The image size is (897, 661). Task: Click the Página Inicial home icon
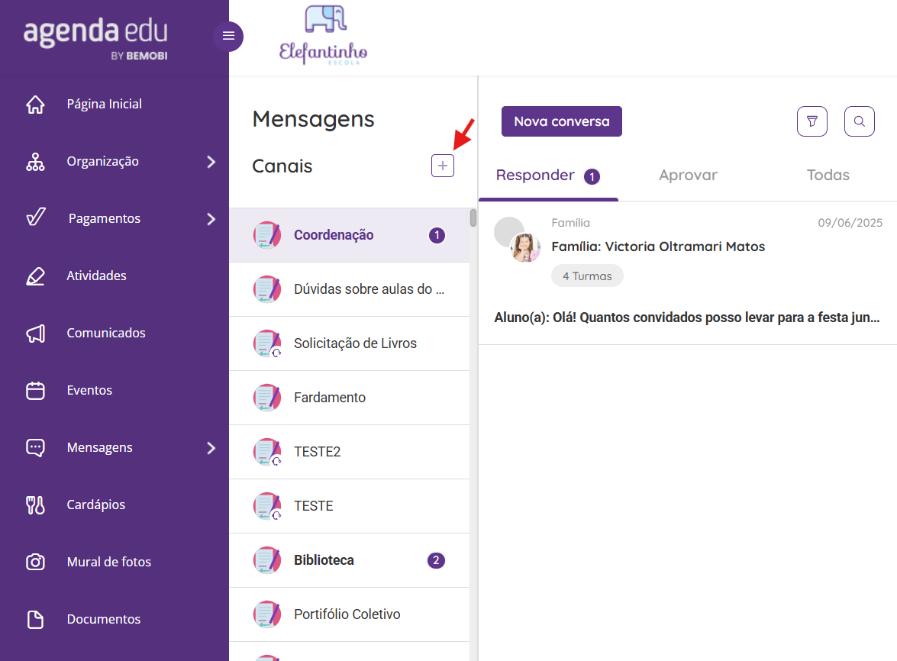pyautogui.click(x=35, y=104)
